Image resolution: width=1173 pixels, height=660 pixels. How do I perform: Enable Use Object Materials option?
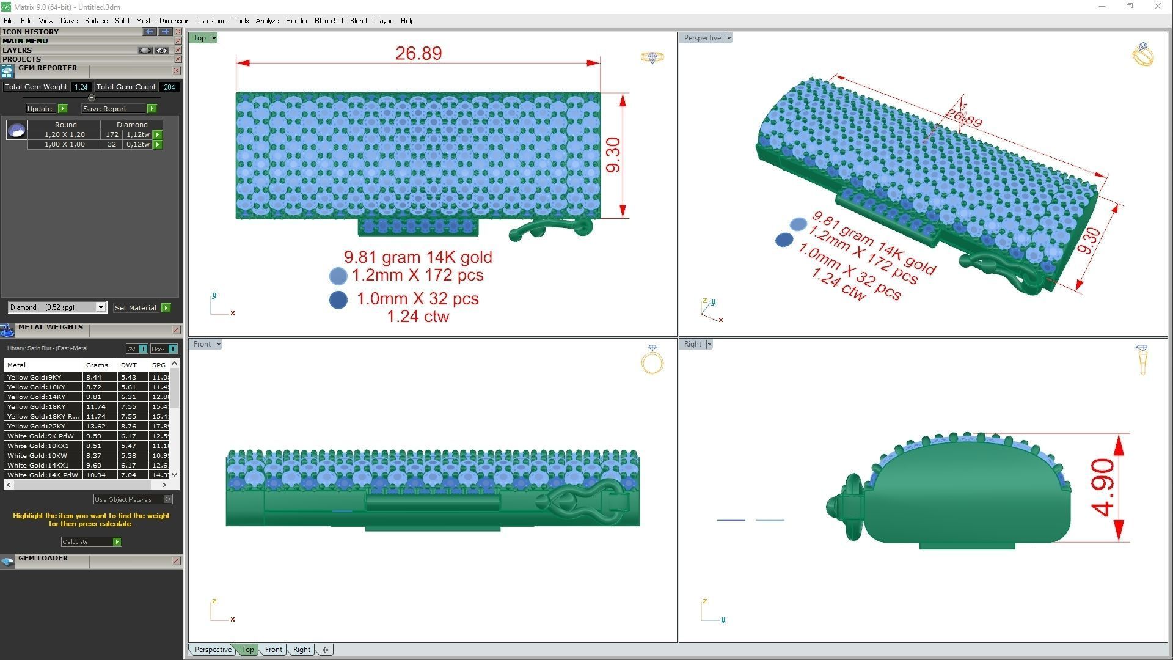(x=168, y=499)
